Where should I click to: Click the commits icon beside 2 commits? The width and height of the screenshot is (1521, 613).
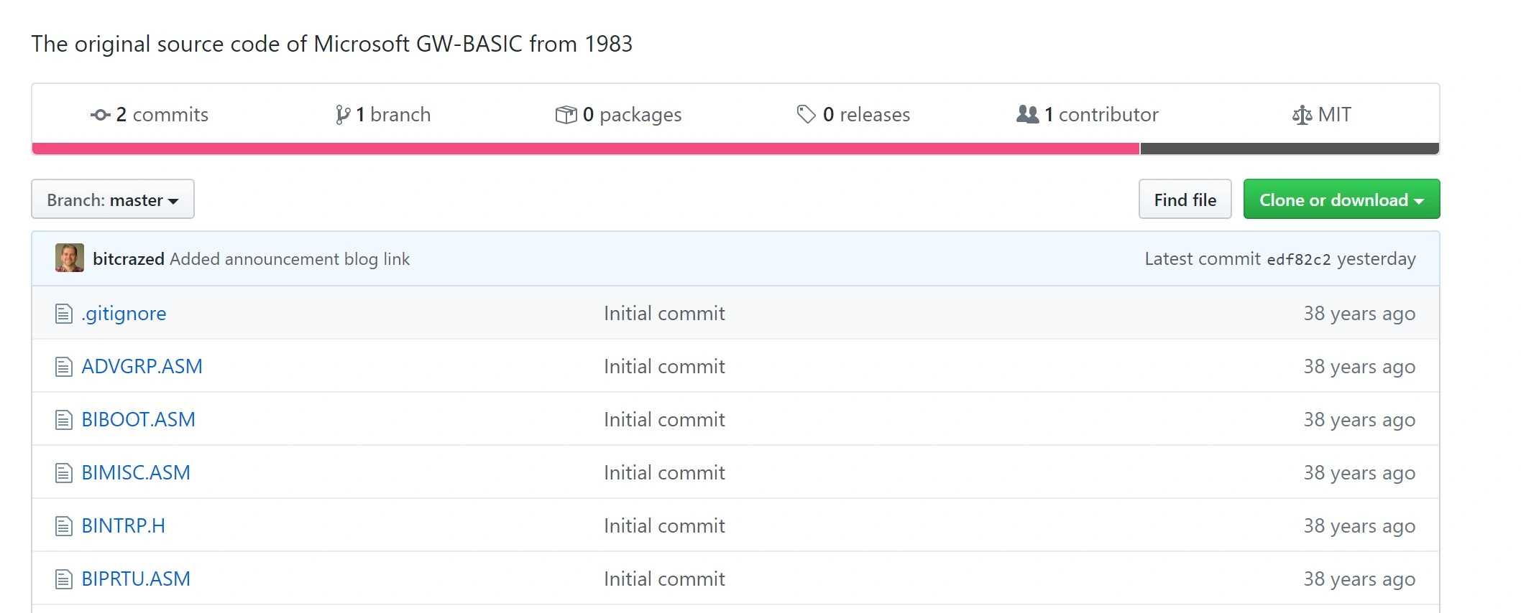coord(100,115)
